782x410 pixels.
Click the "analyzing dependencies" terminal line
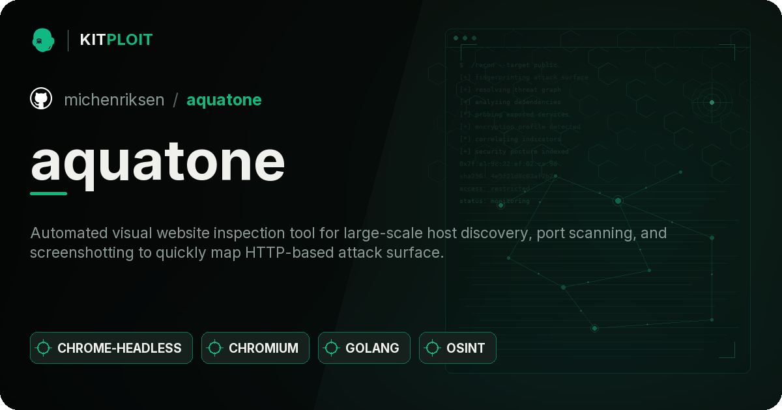[x=510, y=102]
